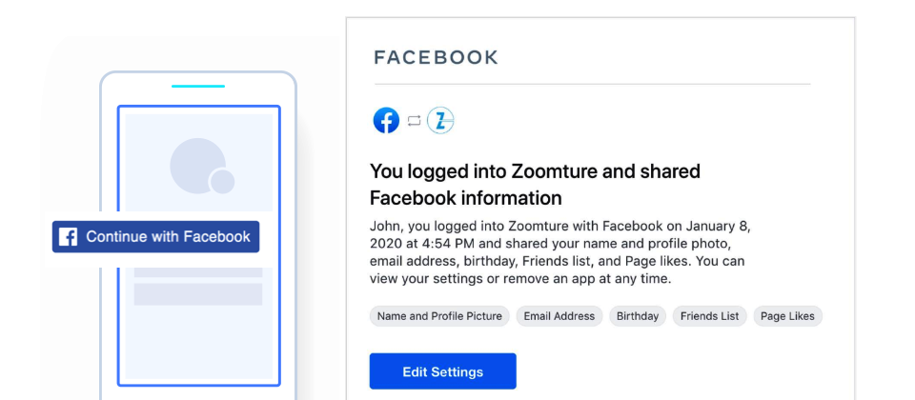Click the second gray placeholder bar on the phone

(x=198, y=294)
